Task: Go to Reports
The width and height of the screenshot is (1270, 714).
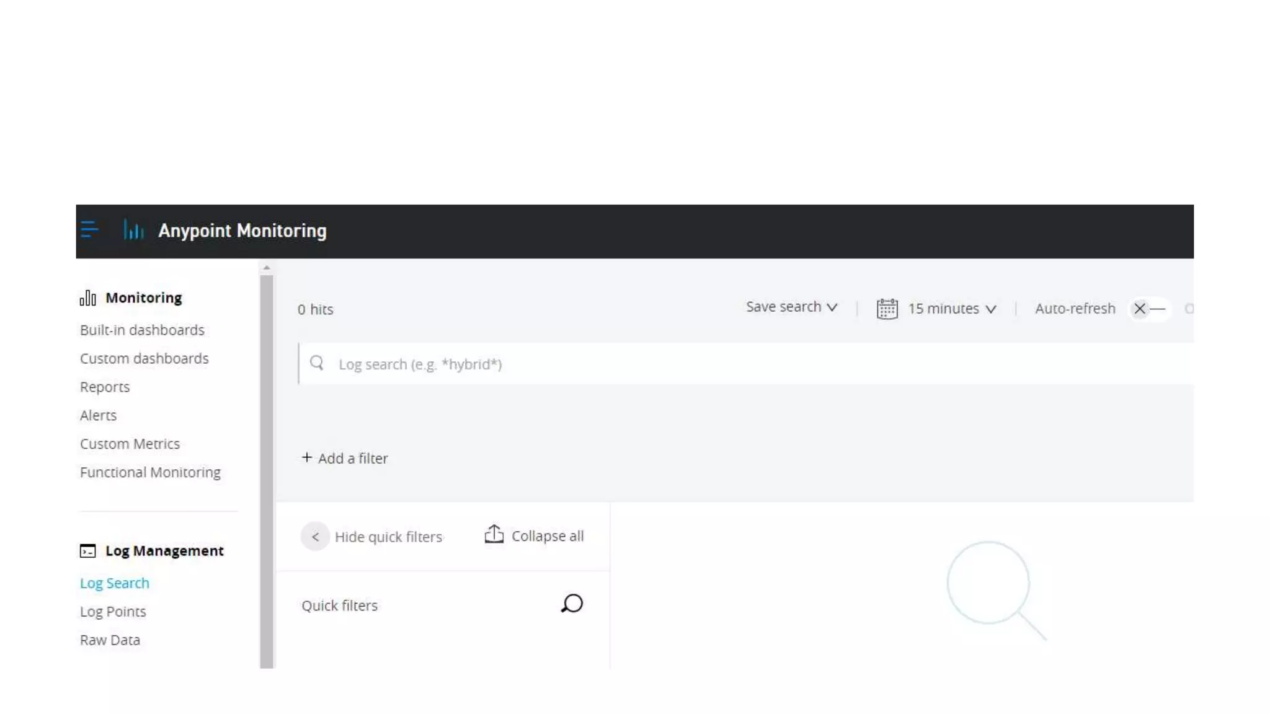Action: 105,387
